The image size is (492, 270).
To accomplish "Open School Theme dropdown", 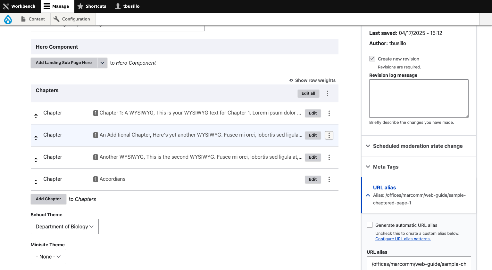I will [x=65, y=226].
